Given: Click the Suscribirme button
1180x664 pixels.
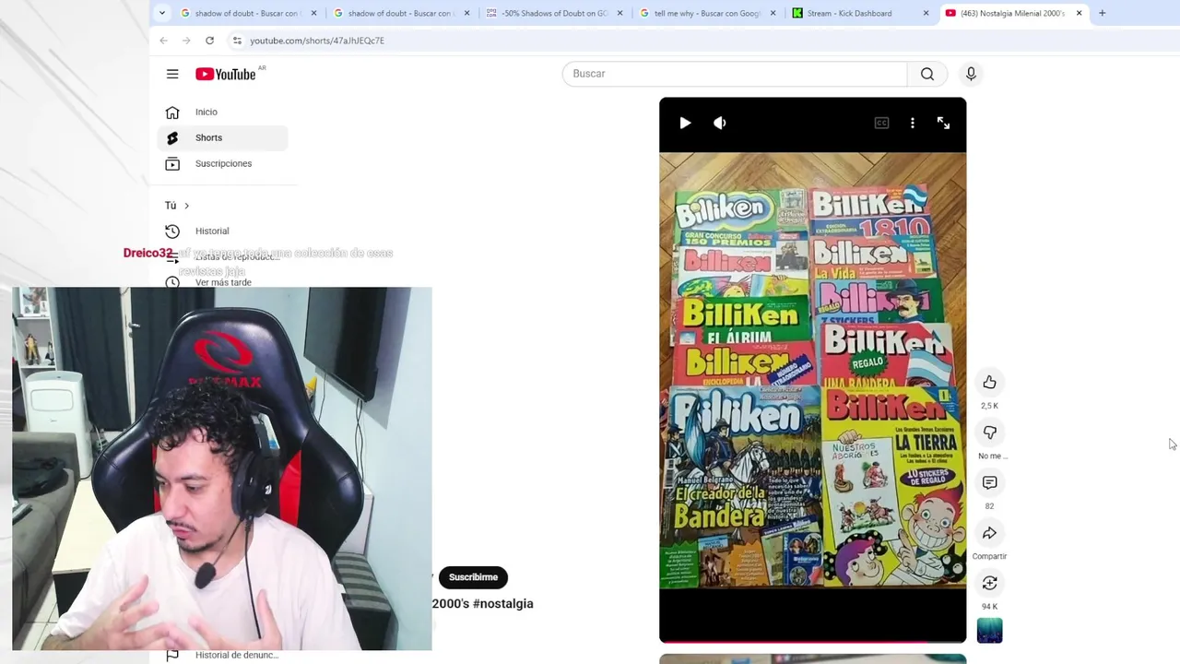Looking at the screenshot, I should 473,577.
